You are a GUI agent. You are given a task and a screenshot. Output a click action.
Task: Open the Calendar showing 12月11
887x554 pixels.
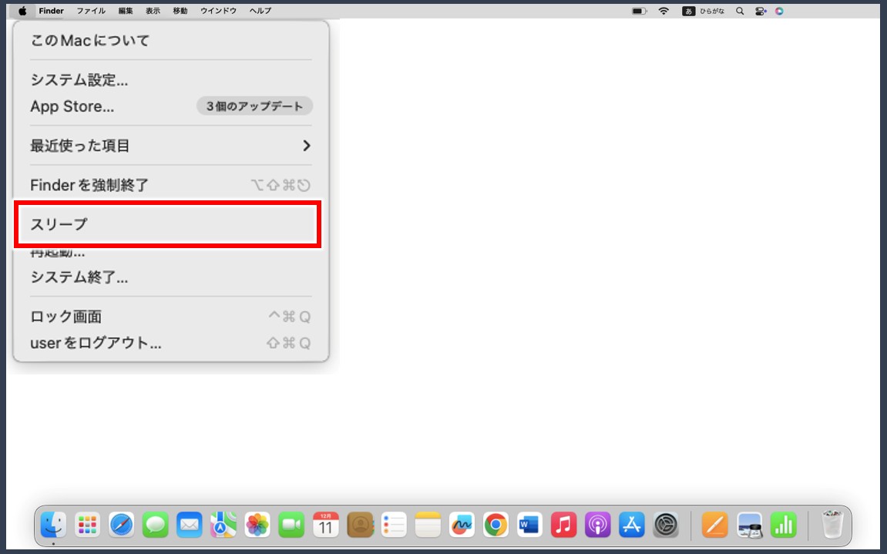[325, 525]
